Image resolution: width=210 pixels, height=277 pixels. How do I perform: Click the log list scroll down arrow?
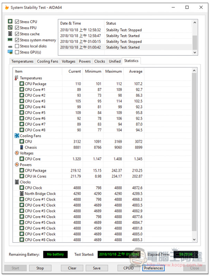coord(195,52)
